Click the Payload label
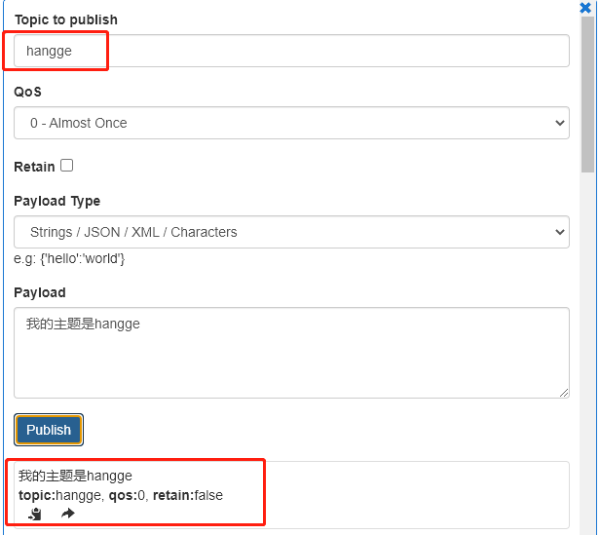Screen dimensions: 600x535 [x=40, y=292]
